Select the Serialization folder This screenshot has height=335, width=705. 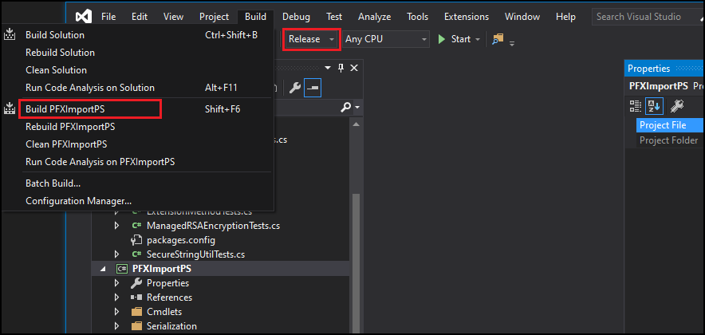coord(171,326)
